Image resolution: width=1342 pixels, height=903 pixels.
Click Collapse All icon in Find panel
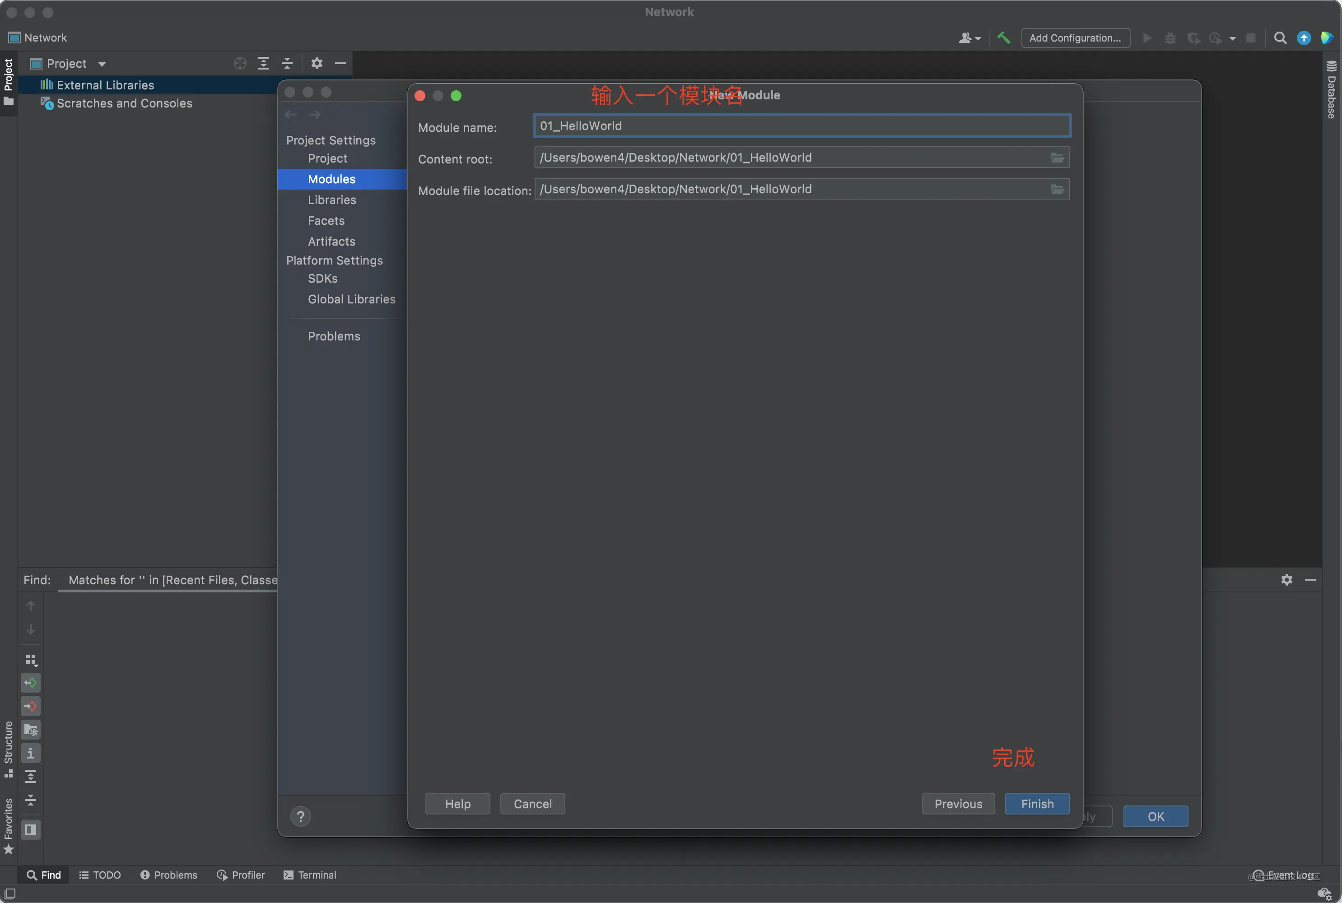click(31, 800)
